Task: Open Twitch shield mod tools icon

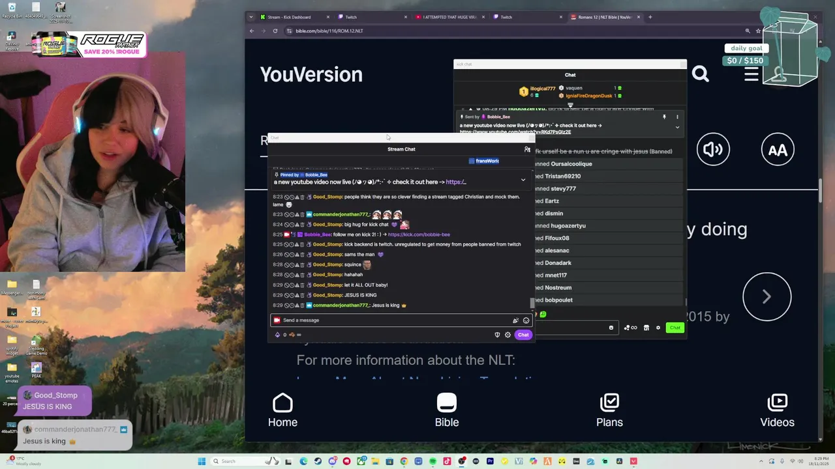Action: click(497, 335)
